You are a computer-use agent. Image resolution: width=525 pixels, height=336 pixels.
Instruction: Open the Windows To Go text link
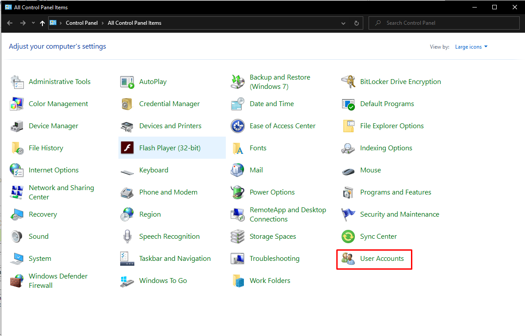click(x=163, y=281)
